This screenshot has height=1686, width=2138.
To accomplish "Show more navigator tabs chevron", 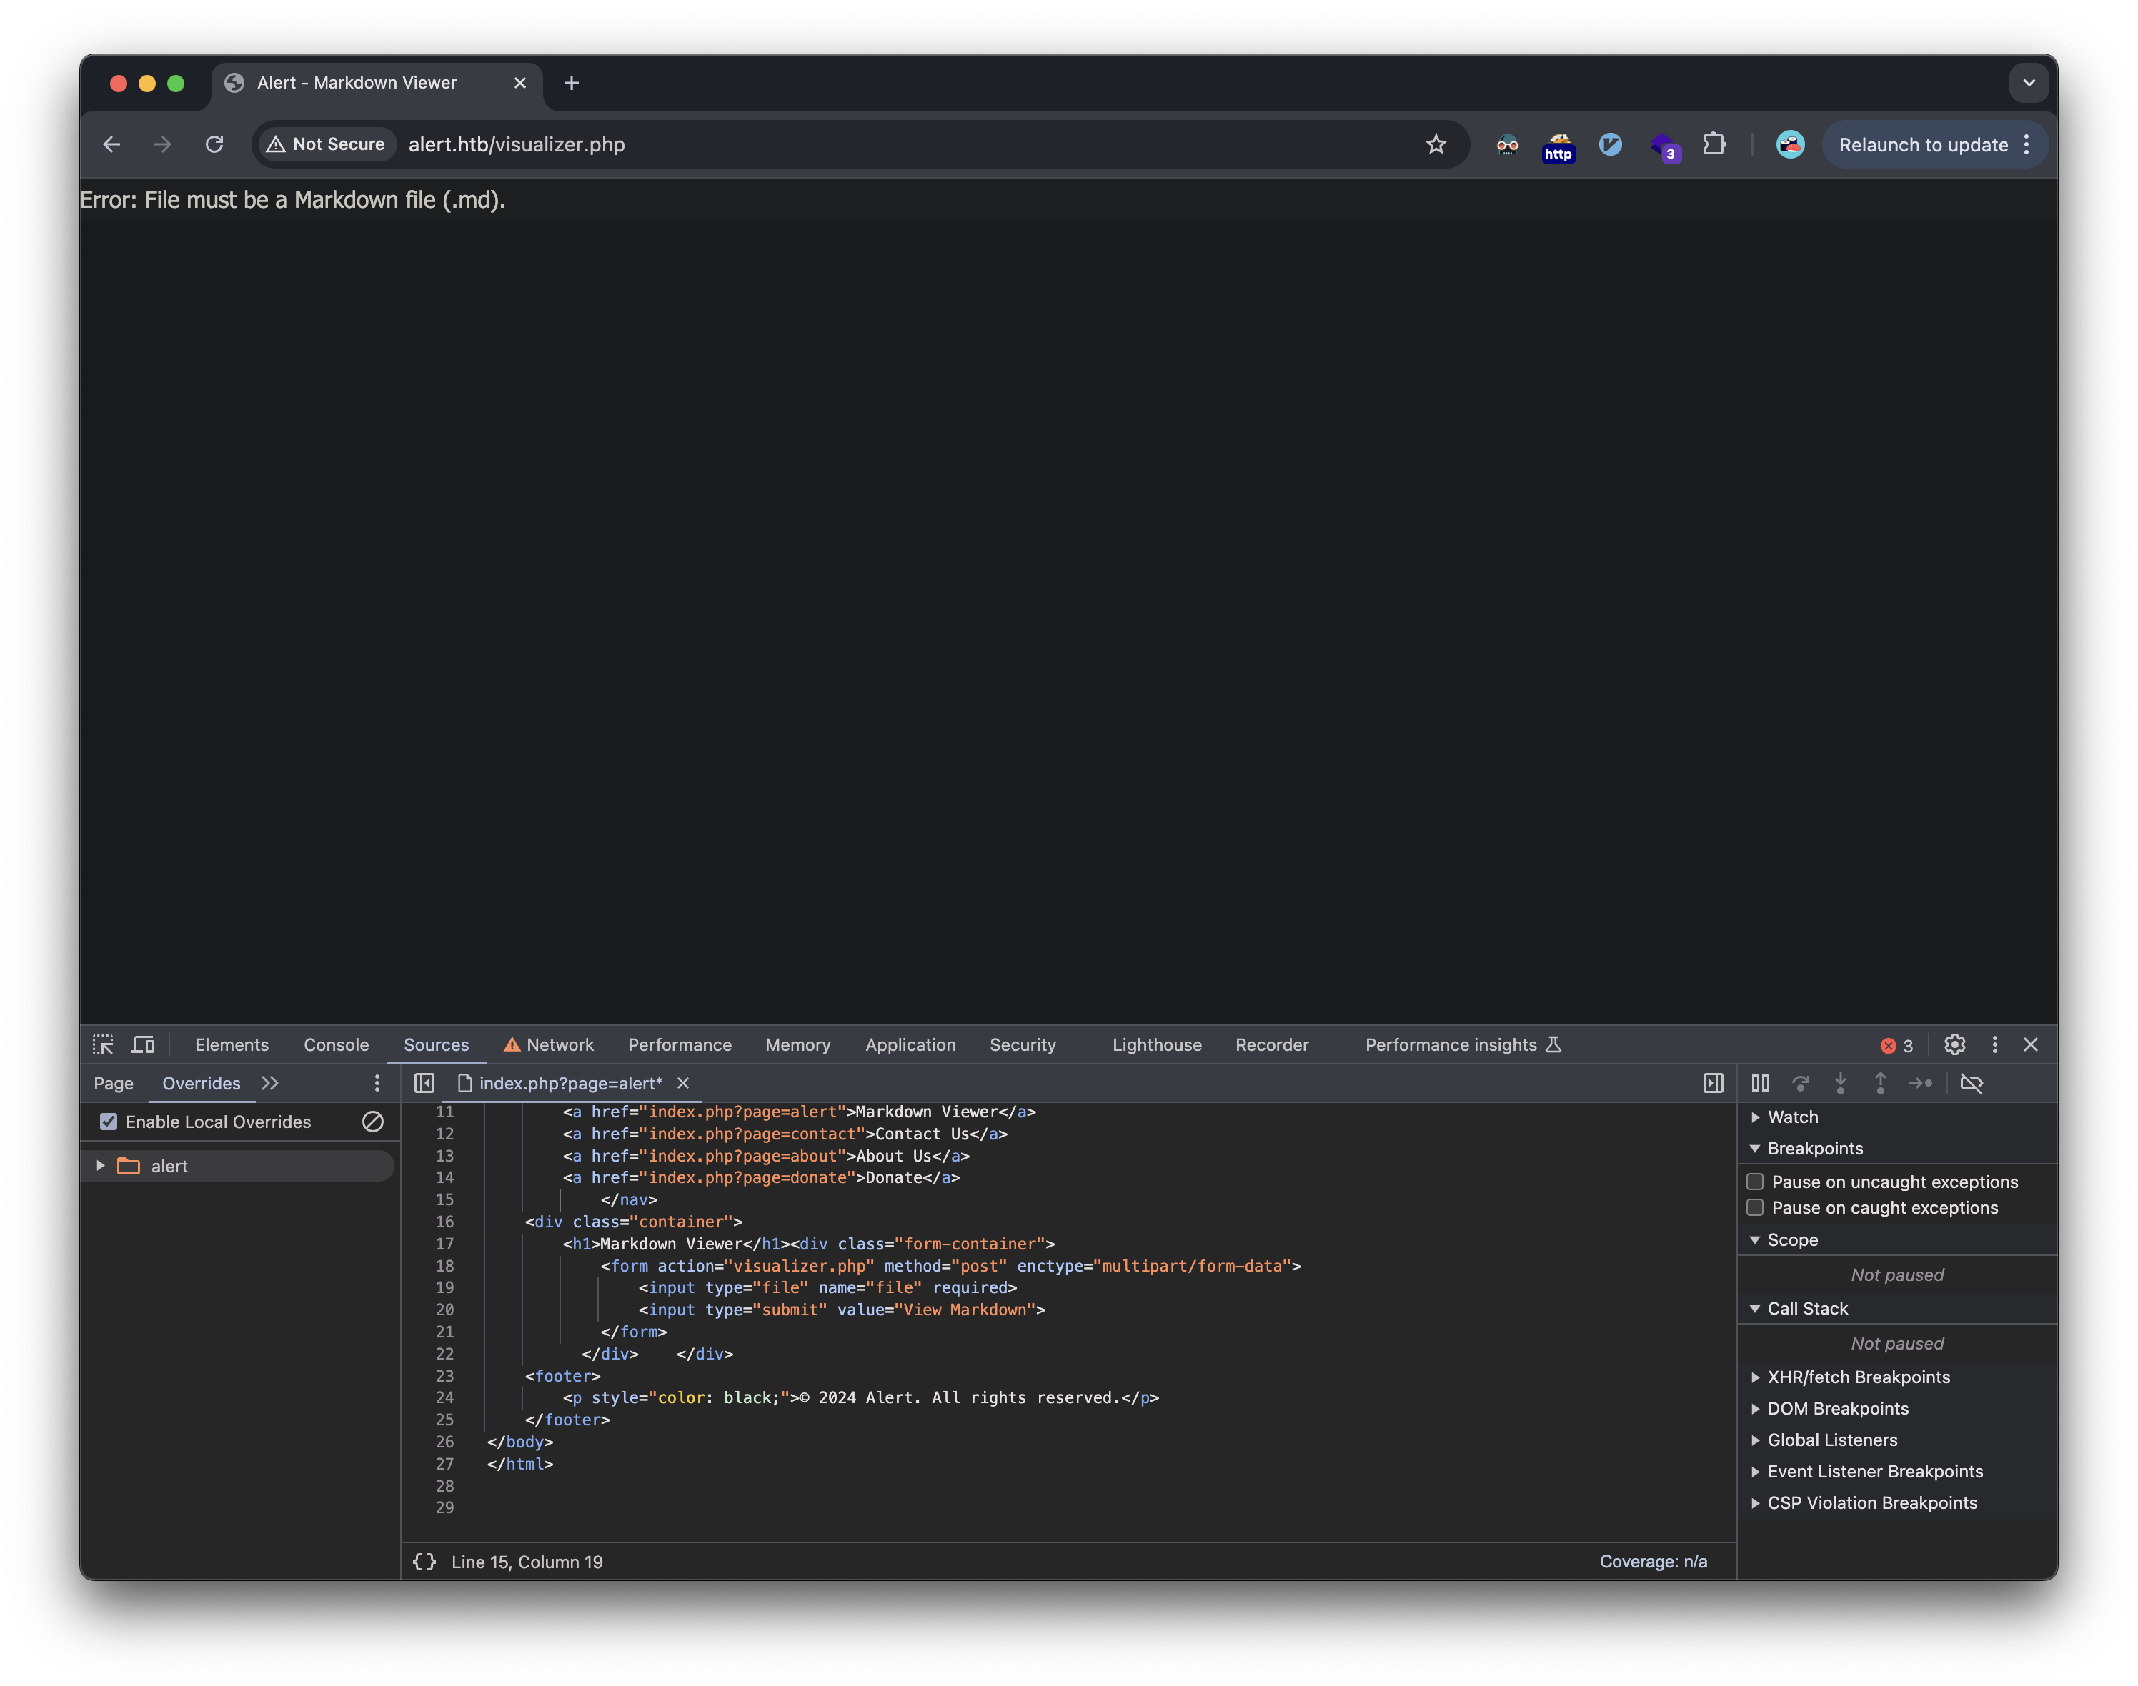I will [270, 1083].
